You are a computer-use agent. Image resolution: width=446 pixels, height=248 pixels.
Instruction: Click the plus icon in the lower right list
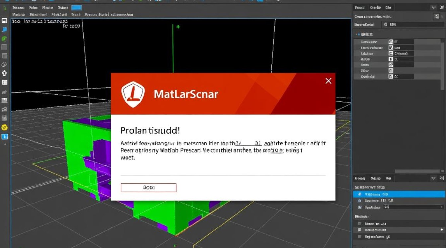pos(442,230)
